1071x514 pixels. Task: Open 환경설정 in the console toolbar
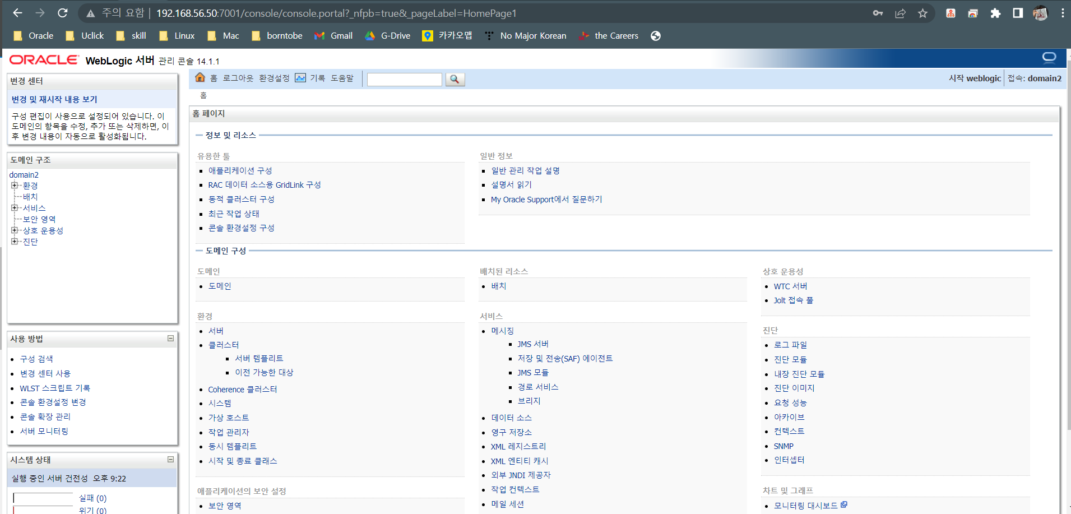click(x=274, y=78)
